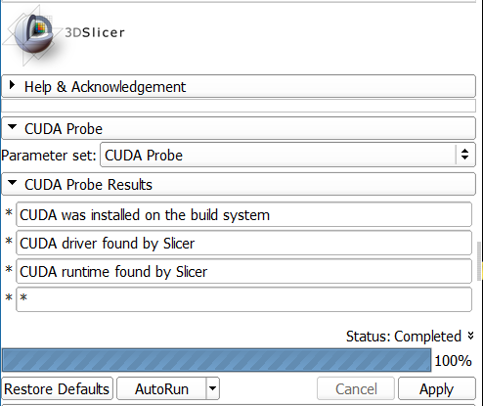The image size is (483, 406).
Task: Expand the Help & Acknowledgement section
Action: click(239, 86)
